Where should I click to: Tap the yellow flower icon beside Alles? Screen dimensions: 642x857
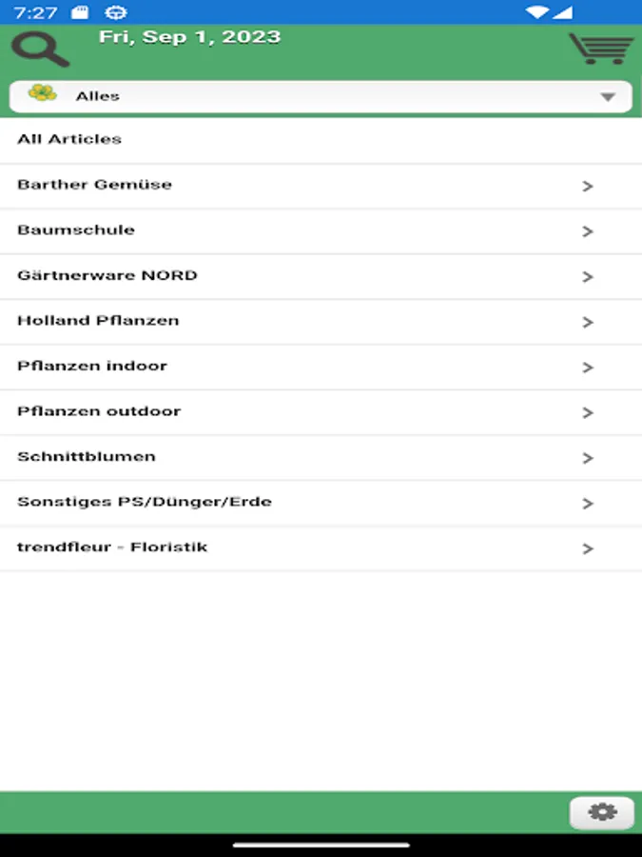42,93
